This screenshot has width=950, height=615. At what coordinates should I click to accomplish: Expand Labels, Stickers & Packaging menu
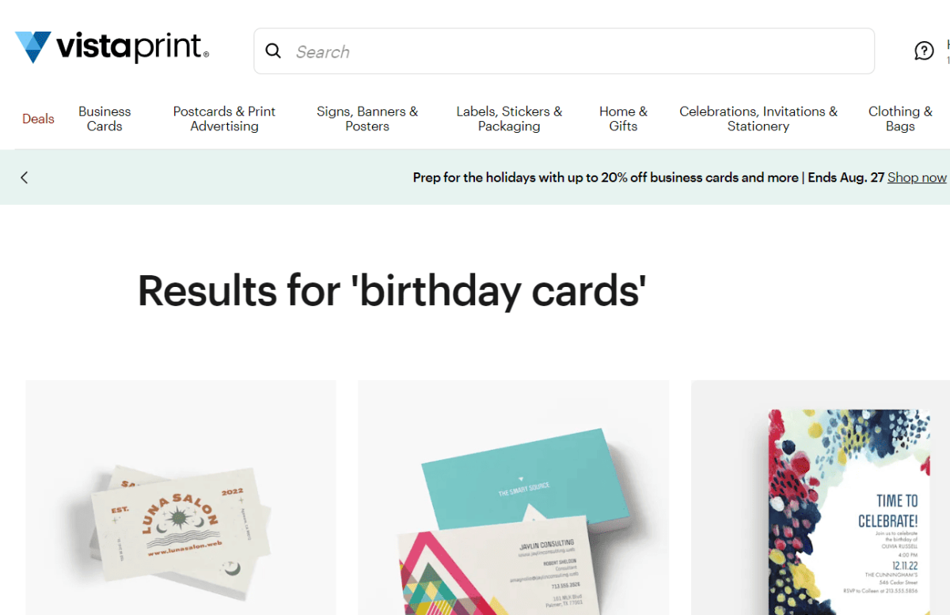pos(509,119)
